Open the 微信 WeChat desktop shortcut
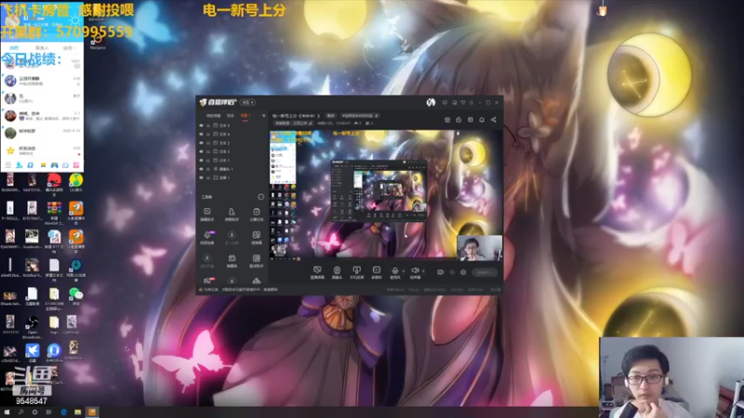The width and height of the screenshot is (744, 418). (75, 297)
